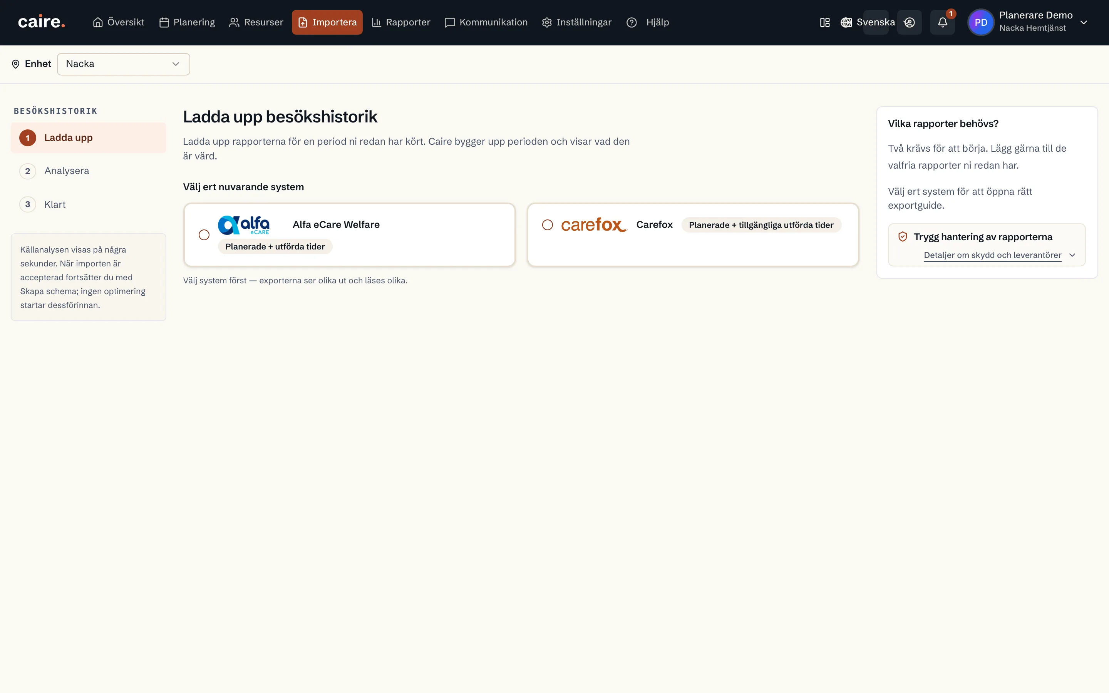Select step 1 Ladda upp

click(x=89, y=137)
